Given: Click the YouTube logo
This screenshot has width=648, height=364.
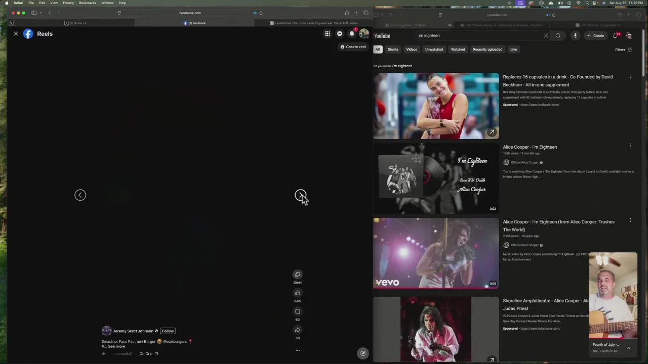Looking at the screenshot, I should [382, 36].
